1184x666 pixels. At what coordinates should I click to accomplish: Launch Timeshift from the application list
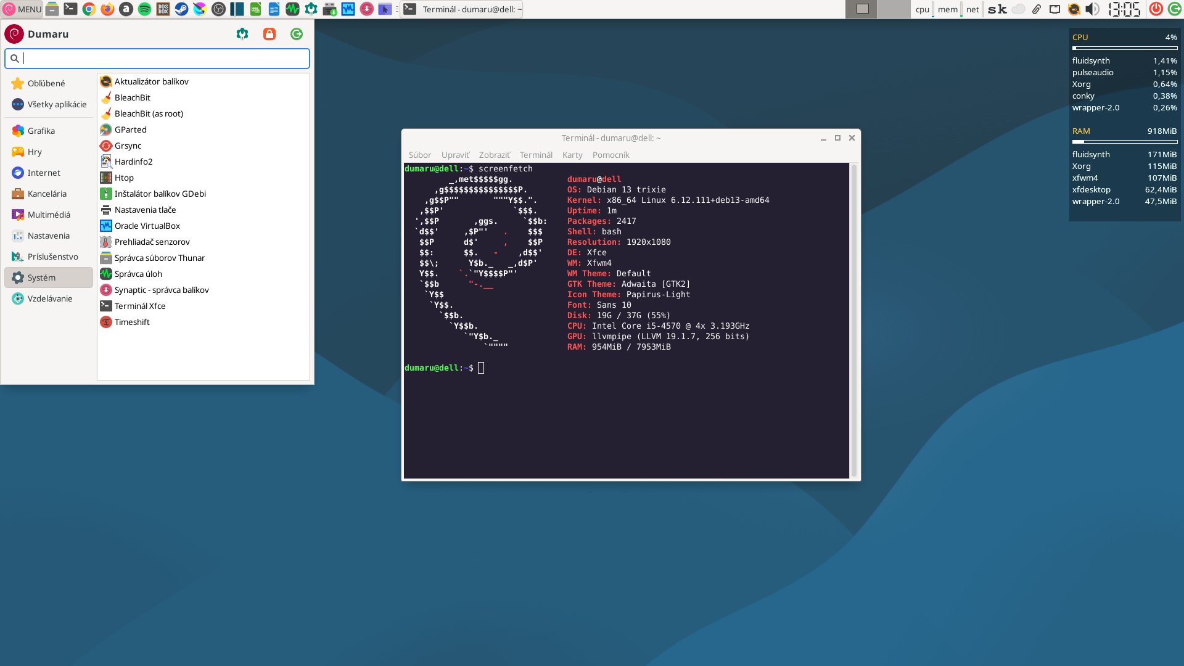(203, 322)
